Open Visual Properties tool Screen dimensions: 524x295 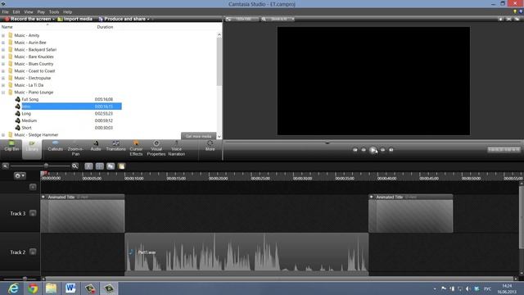pyautogui.click(x=156, y=149)
